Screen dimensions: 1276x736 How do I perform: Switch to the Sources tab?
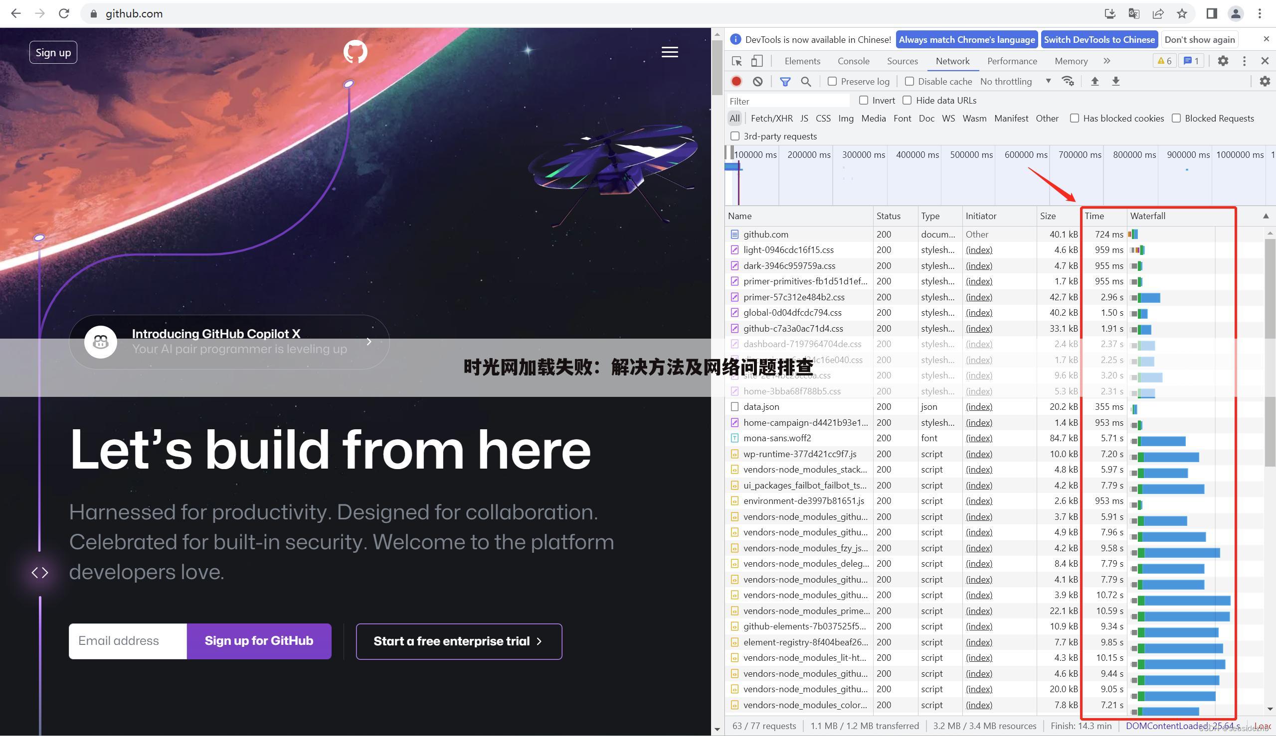coord(902,61)
